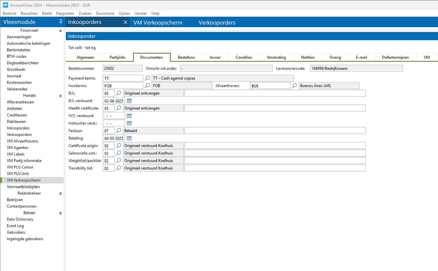This screenshot has width=438, height=271.
Task: Open calendar for H/C verstuurd date
Action: pos(129,116)
